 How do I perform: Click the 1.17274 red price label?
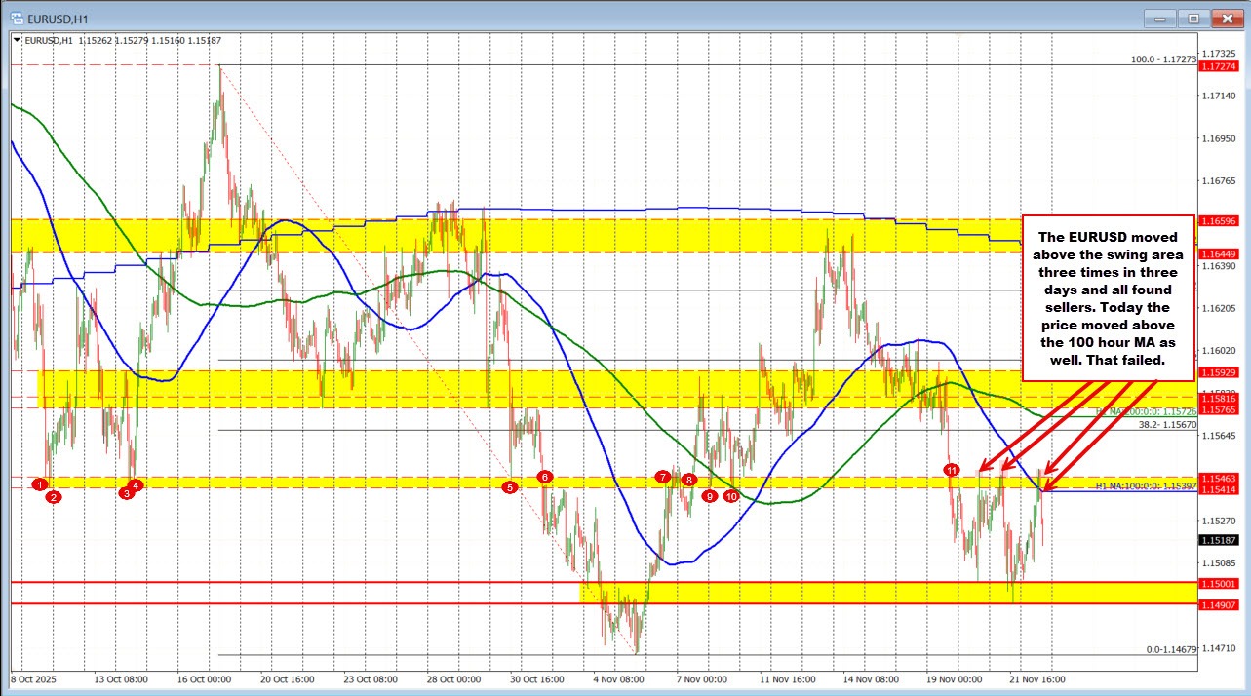pos(1219,66)
